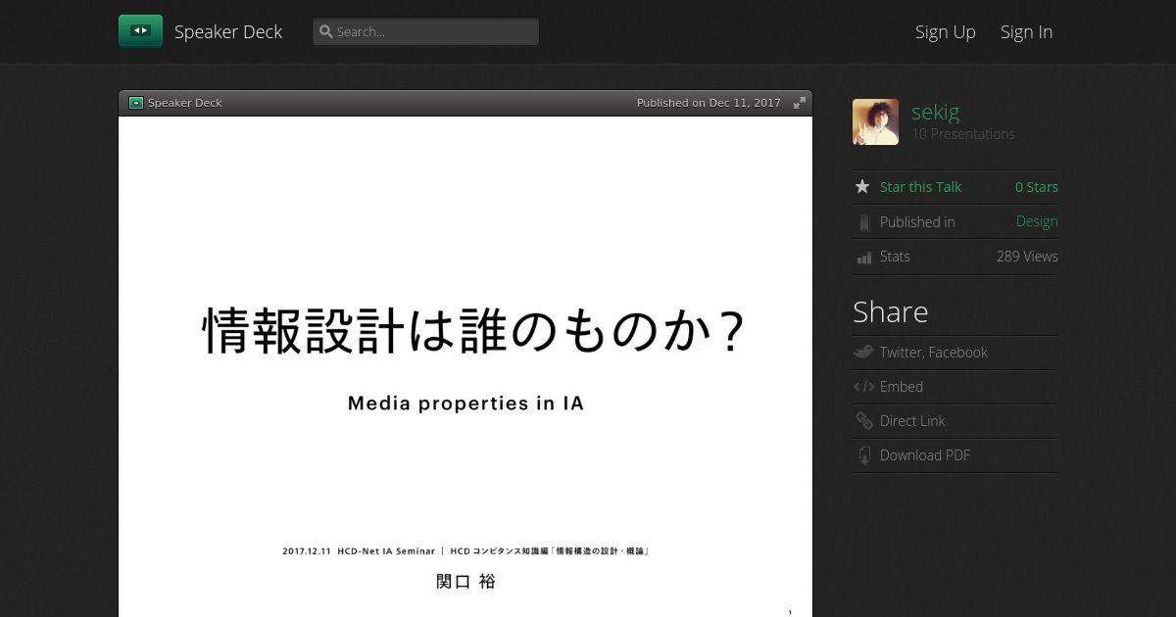1176x617 pixels.
Task: Click the 2017.12.11 HCD-Net IA Seminar line
Action: (465, 551)
